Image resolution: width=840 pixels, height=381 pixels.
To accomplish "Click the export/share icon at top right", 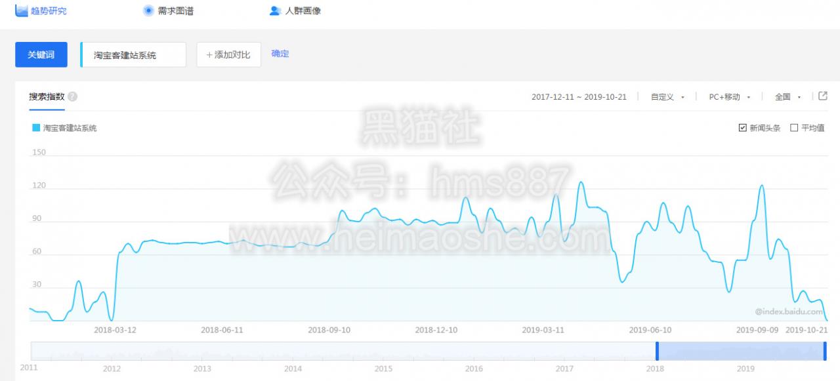I will click(823, 96).
